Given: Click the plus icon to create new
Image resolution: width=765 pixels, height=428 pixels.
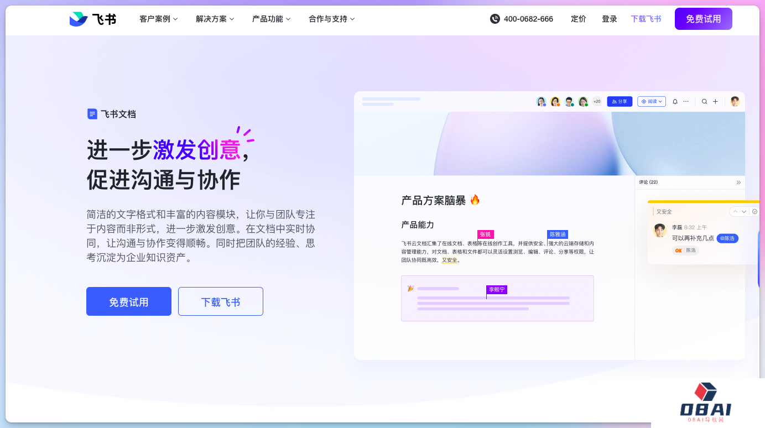Looking at the screenshot, I should tap(715, 102).
